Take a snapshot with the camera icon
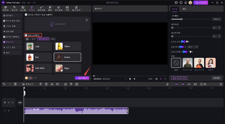This screenshot has width=225, height=124. pos(157,79)
